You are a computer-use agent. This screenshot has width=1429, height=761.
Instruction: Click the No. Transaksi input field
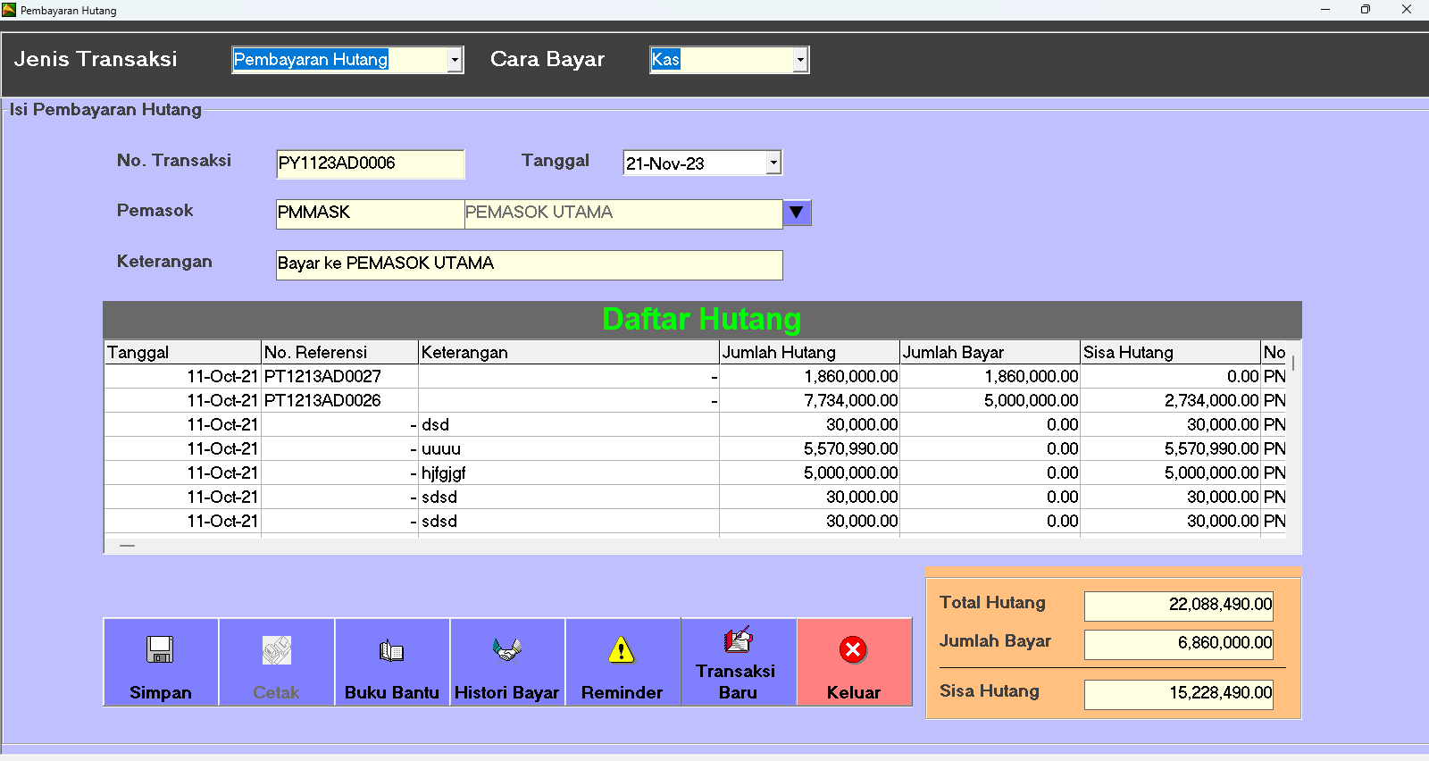tap(370, 163)
